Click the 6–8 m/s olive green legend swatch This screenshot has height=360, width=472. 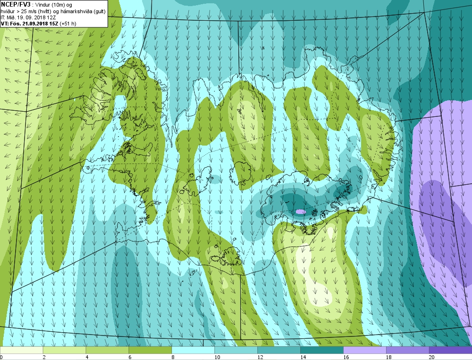click(x=150, y=350)
